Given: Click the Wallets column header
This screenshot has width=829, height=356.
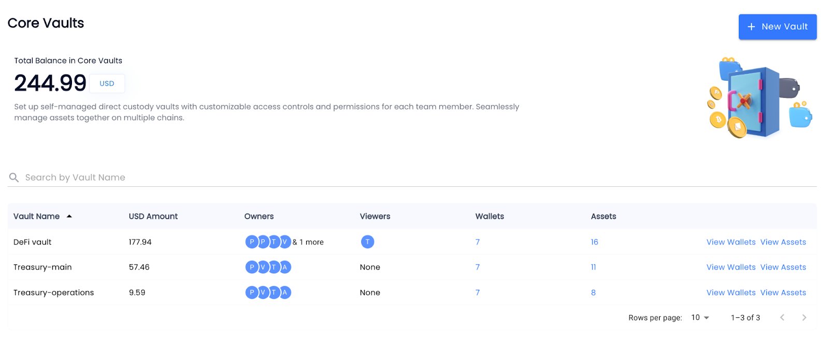Looking at the screenshot, I should (x=490, y=216).
